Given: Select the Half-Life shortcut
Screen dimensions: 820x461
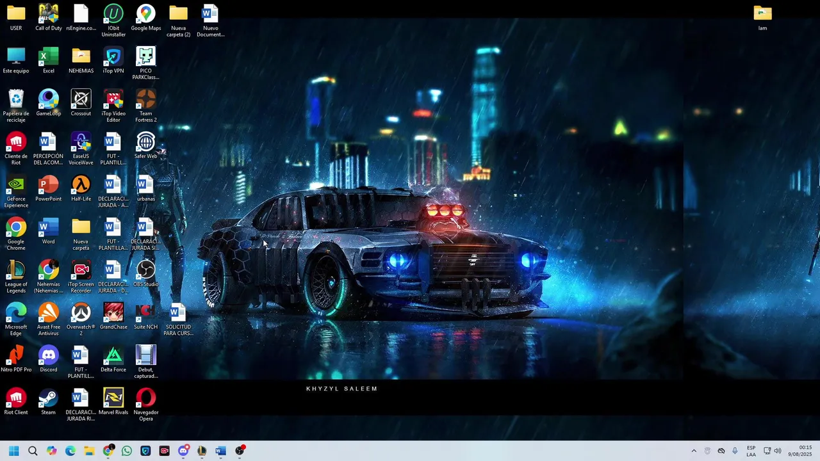Looking at the screenshot, I should (x=81, y=188).
